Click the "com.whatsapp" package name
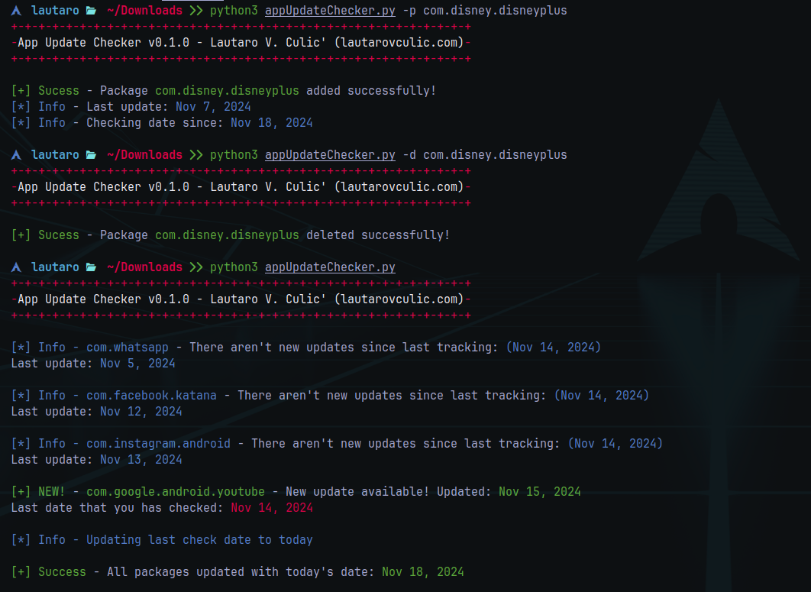Viewport: 811px width, 592px height. click(128, 348)
